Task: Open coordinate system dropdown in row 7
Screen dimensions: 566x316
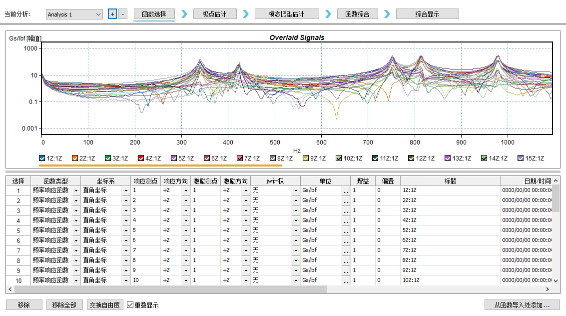Action: click(126, 250)
